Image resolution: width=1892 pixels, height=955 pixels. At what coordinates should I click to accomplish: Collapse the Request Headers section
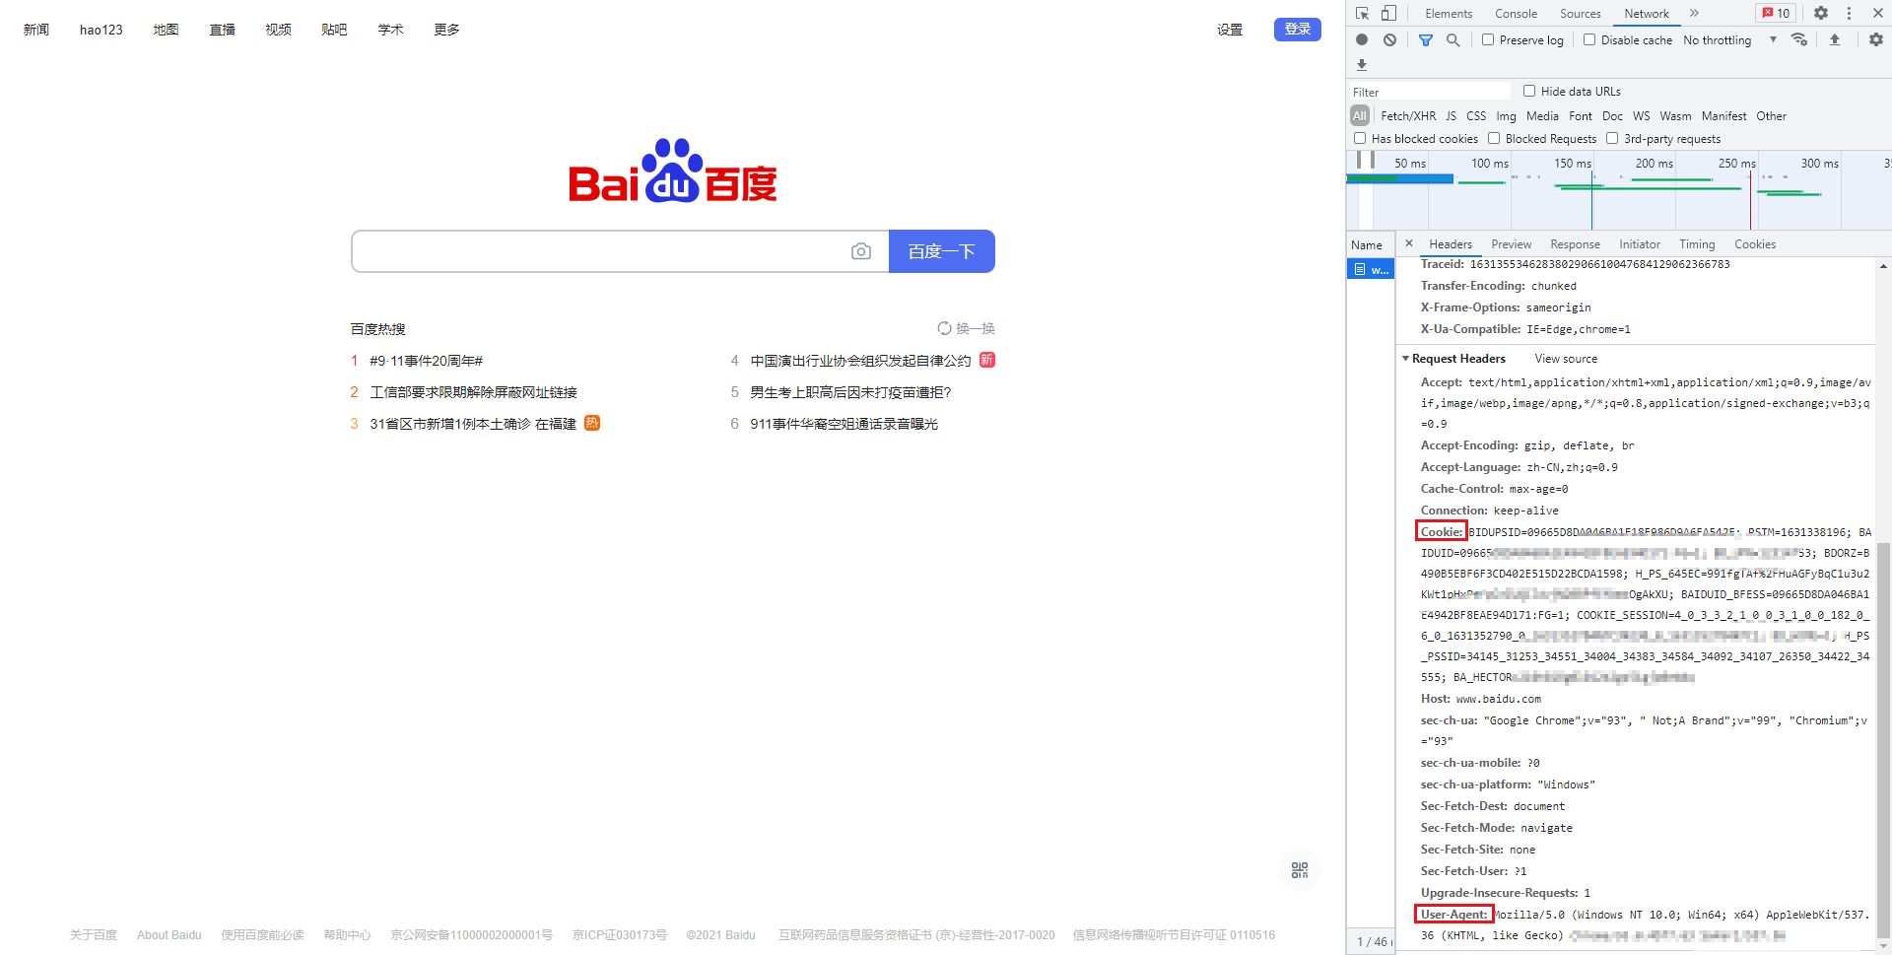(1407, 358)
